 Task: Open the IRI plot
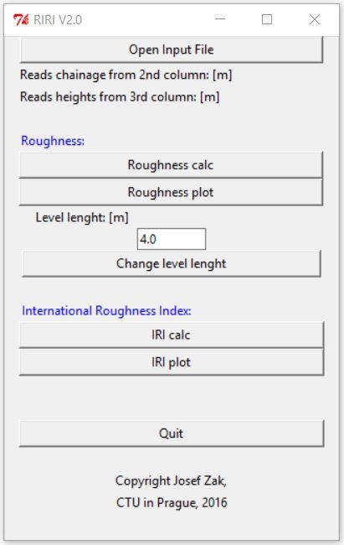click(171, 362)
